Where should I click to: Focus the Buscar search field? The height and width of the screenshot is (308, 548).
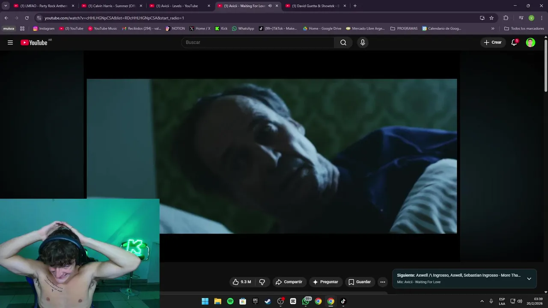click(258, 42)
